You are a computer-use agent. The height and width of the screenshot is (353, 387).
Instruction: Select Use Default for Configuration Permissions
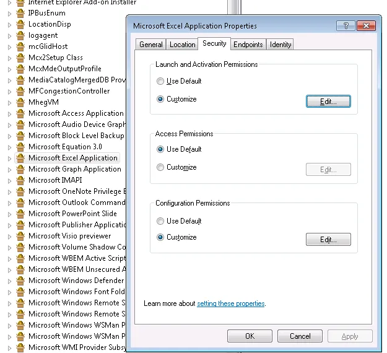coord(160,221)
